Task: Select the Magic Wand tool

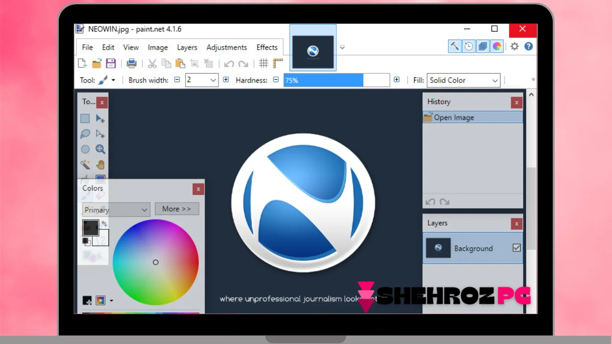Action: tap(85, 165)
